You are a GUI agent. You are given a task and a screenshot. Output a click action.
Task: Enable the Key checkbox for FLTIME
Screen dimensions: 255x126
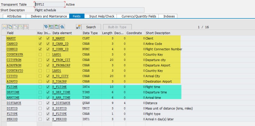(x=40, y=87)
